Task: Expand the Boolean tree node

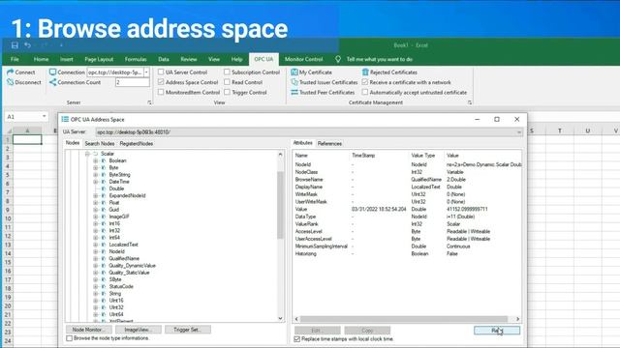Action: click(x=95, y=161)
